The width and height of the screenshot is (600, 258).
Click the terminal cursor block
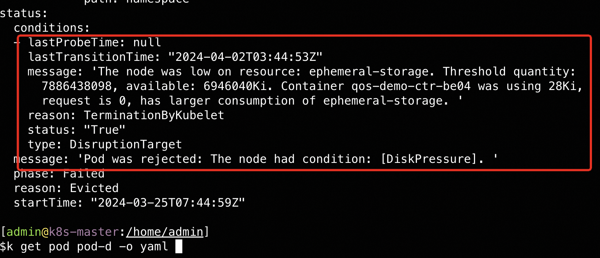tap(179, 246)
